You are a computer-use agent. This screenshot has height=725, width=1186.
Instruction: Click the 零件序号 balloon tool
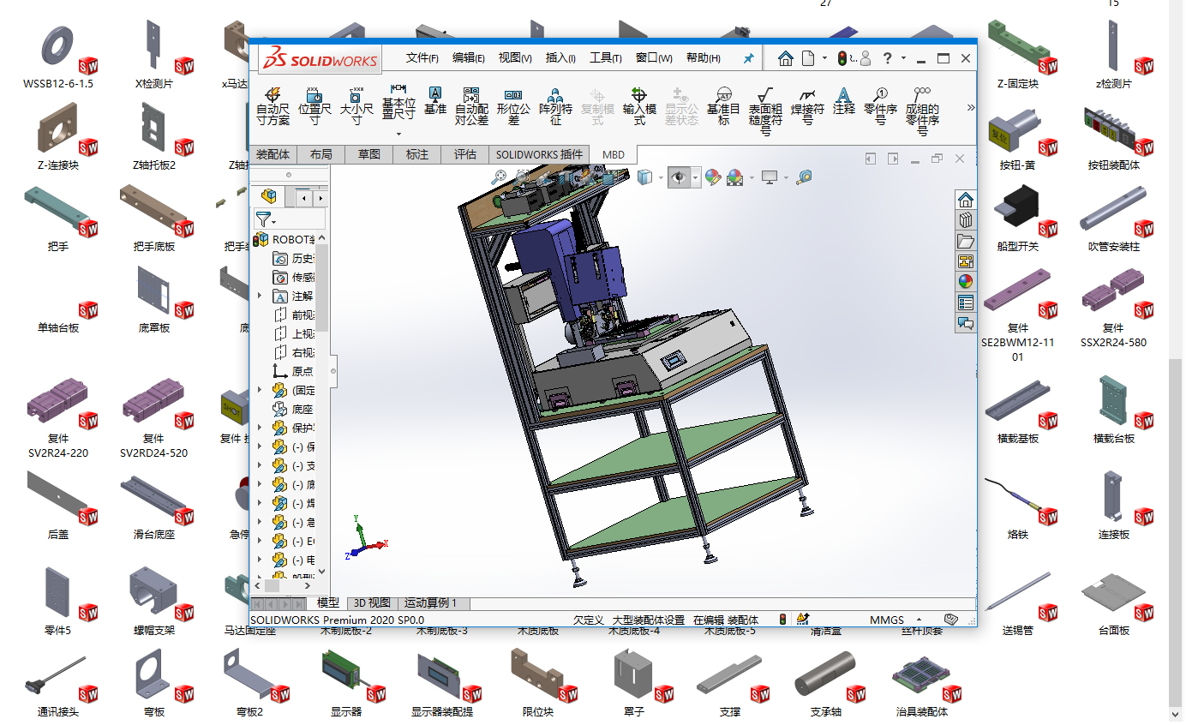point(880,105)
